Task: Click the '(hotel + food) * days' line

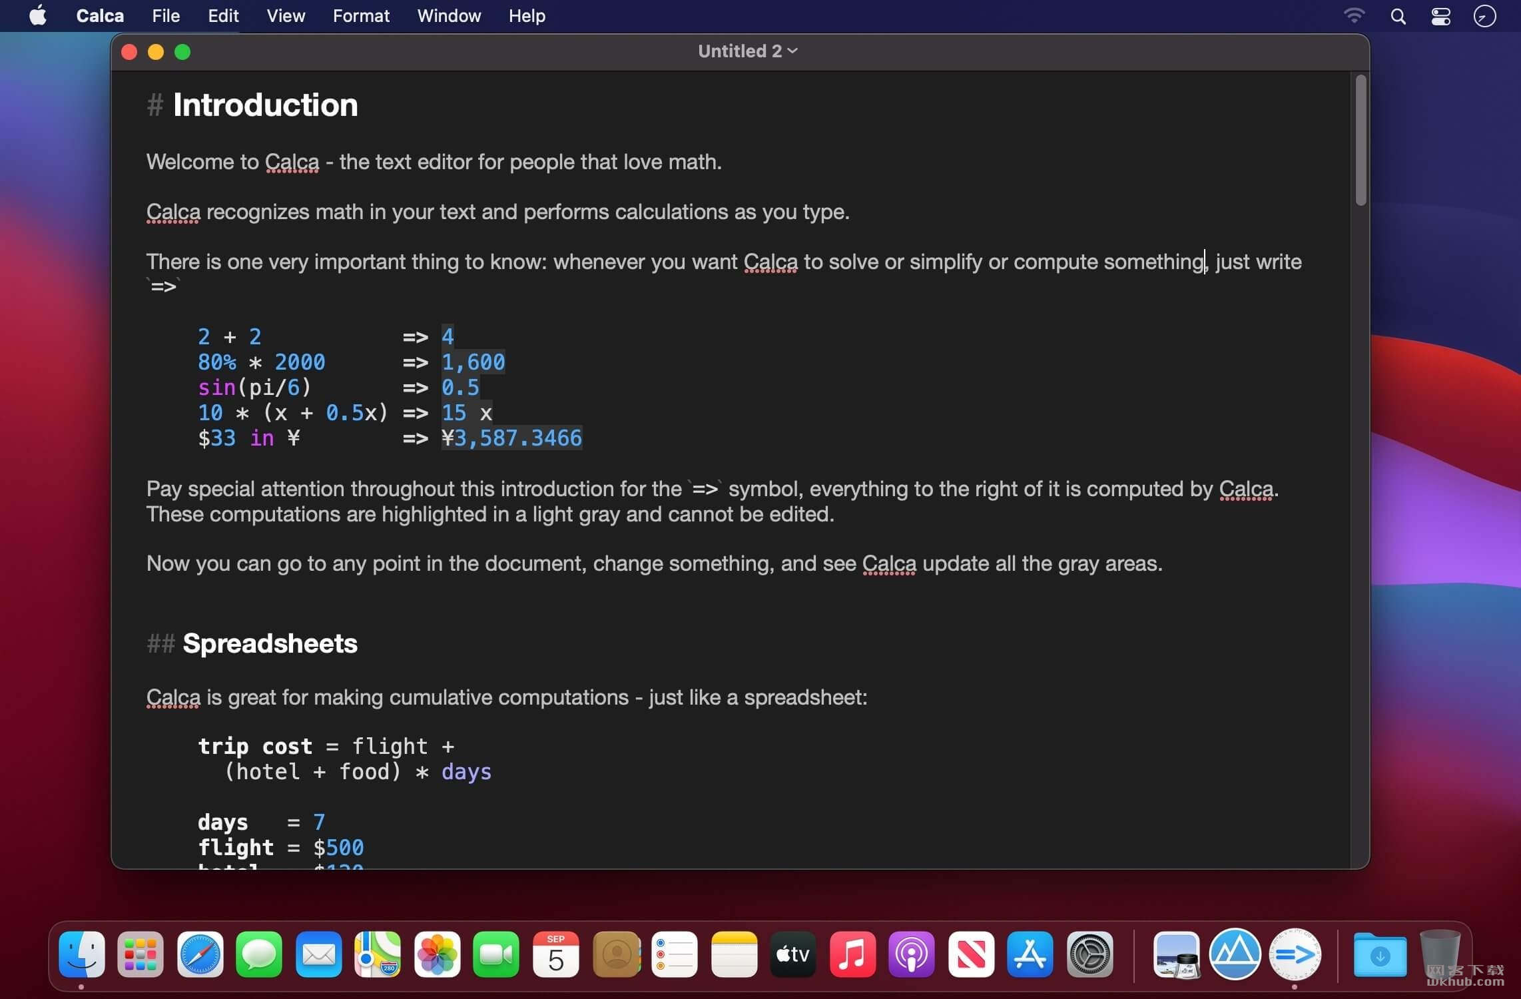Action: tap(358, 772)
